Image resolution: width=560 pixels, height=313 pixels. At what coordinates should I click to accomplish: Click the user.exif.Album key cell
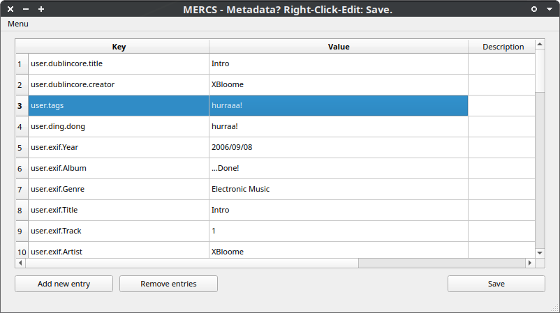click(119, 169)
